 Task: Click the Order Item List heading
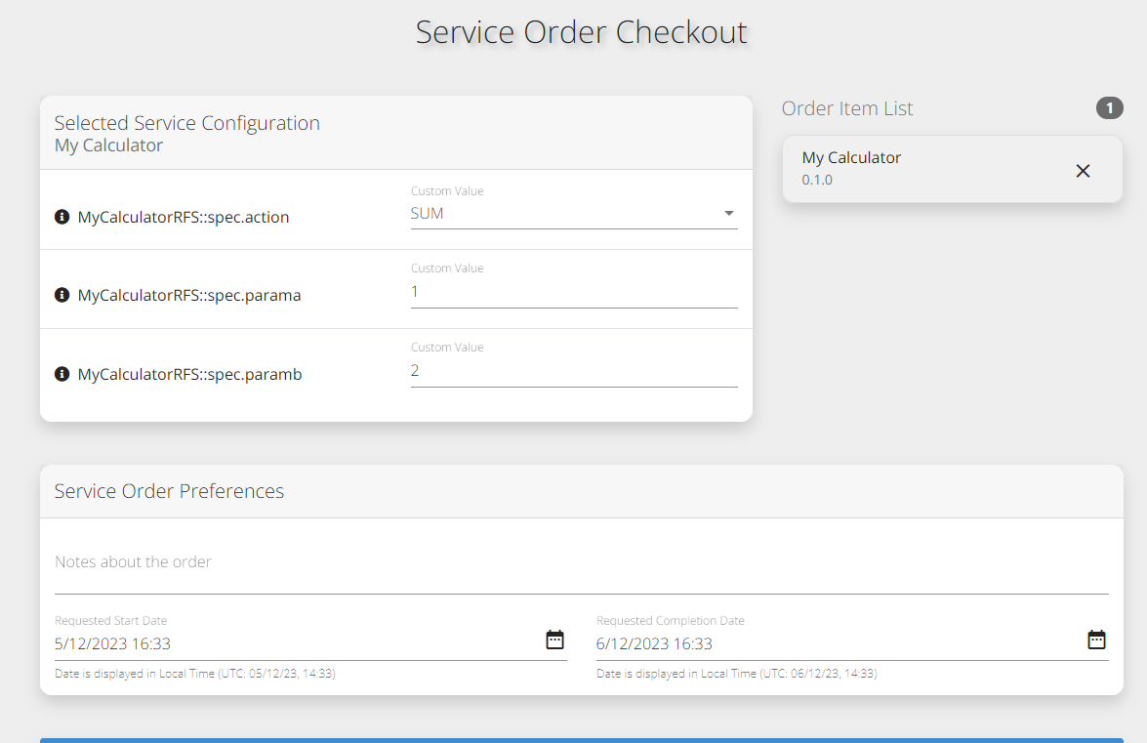click(847, 108)
